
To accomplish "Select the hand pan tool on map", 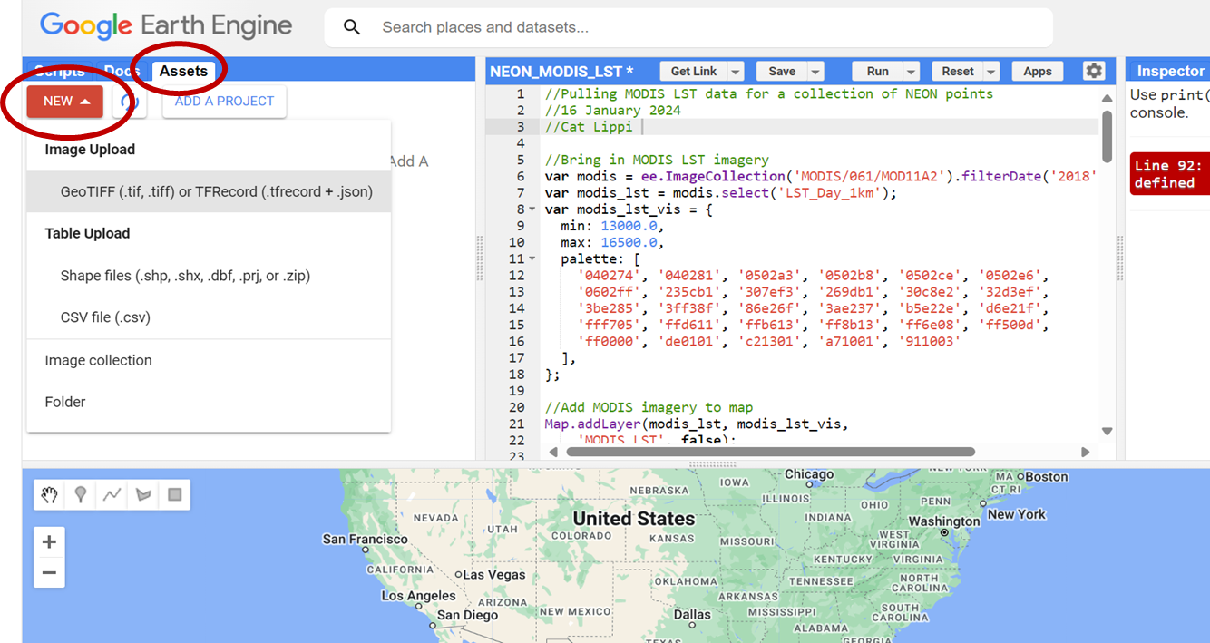I will pyautogui.click(x=49, y=494).
